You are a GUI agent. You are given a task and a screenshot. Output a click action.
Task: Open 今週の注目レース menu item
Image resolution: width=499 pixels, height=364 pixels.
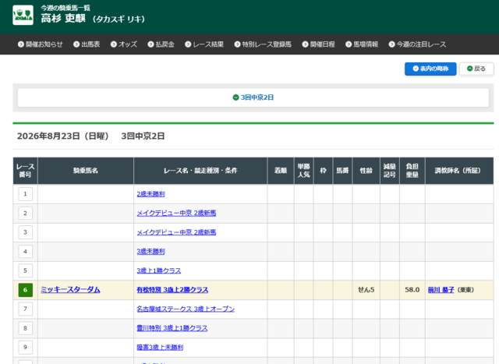tap(418, 44)
